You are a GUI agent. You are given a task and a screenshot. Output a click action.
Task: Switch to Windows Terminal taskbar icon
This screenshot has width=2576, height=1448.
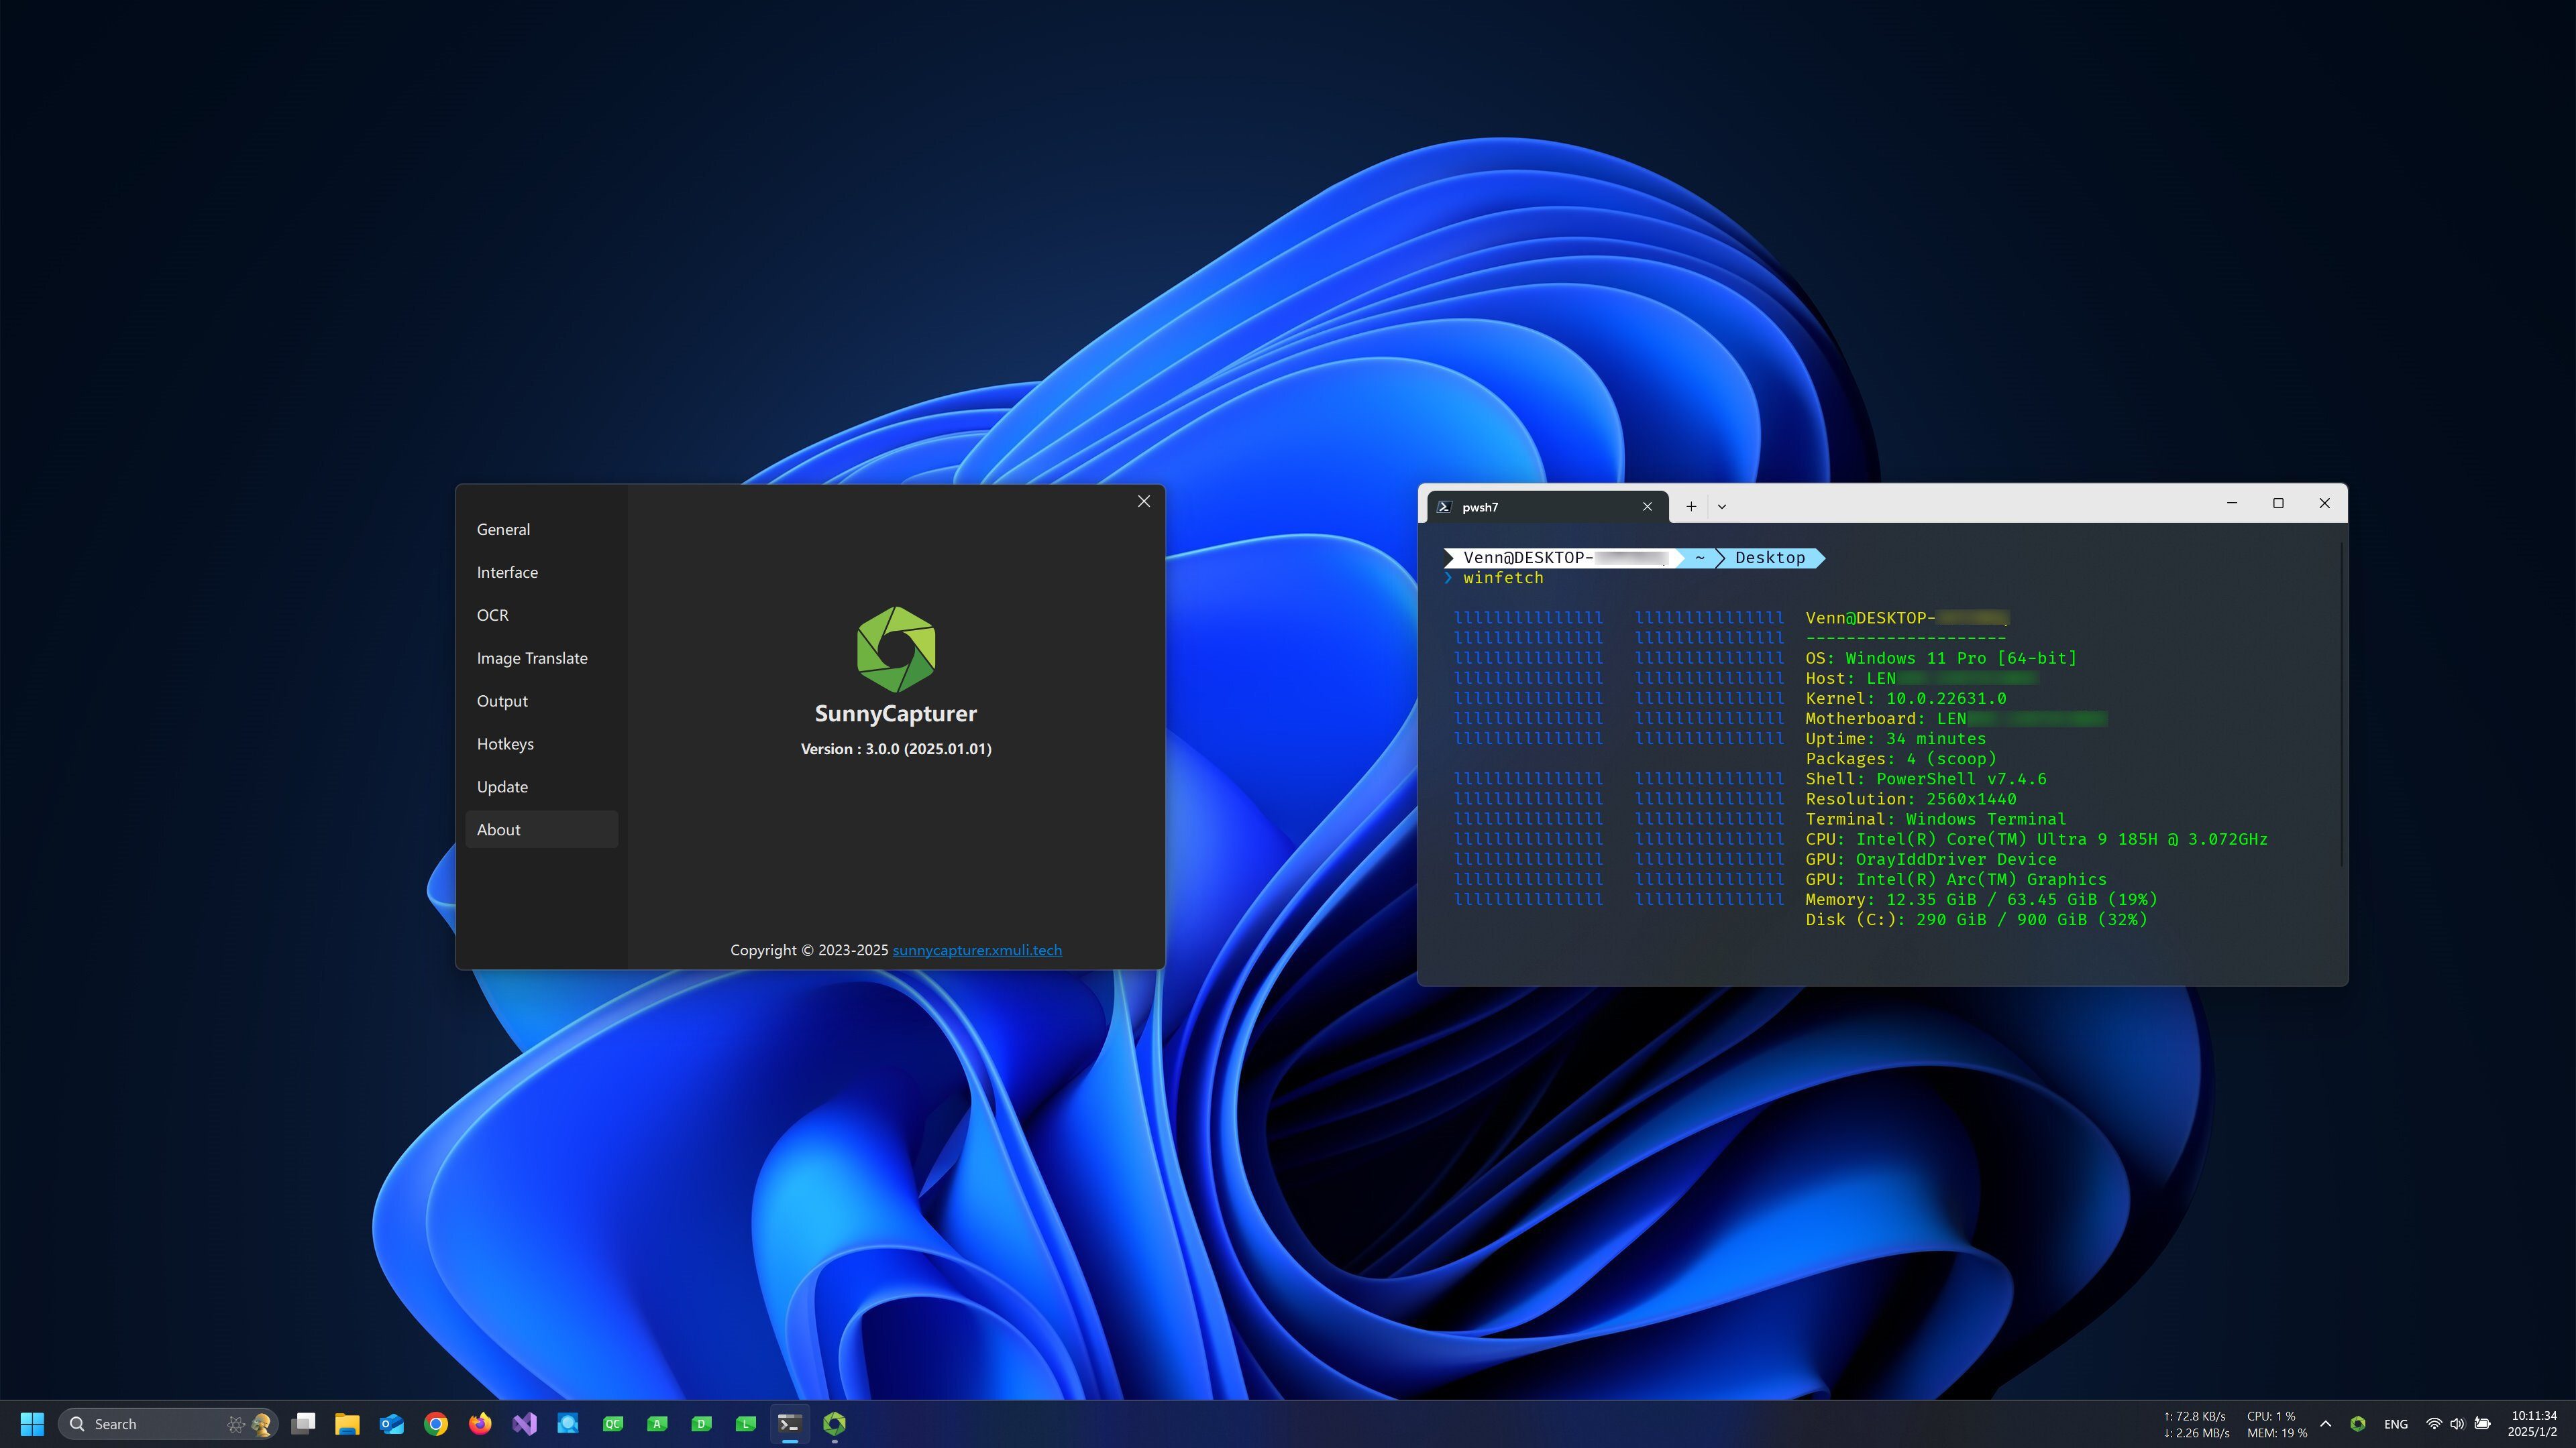[x=790, y=1424]
